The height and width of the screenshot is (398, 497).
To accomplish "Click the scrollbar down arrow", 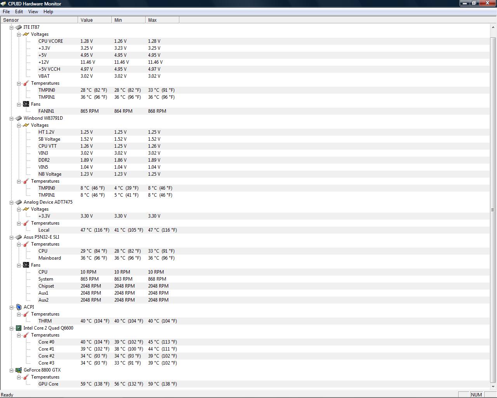I will pos(493,386).
